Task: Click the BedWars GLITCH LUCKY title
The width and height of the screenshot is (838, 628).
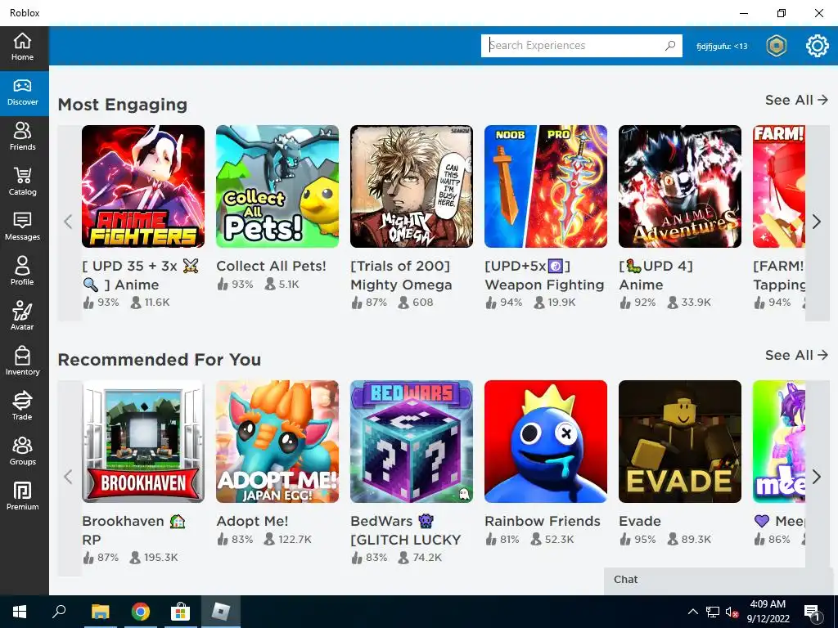Action: tap(405, 530)
